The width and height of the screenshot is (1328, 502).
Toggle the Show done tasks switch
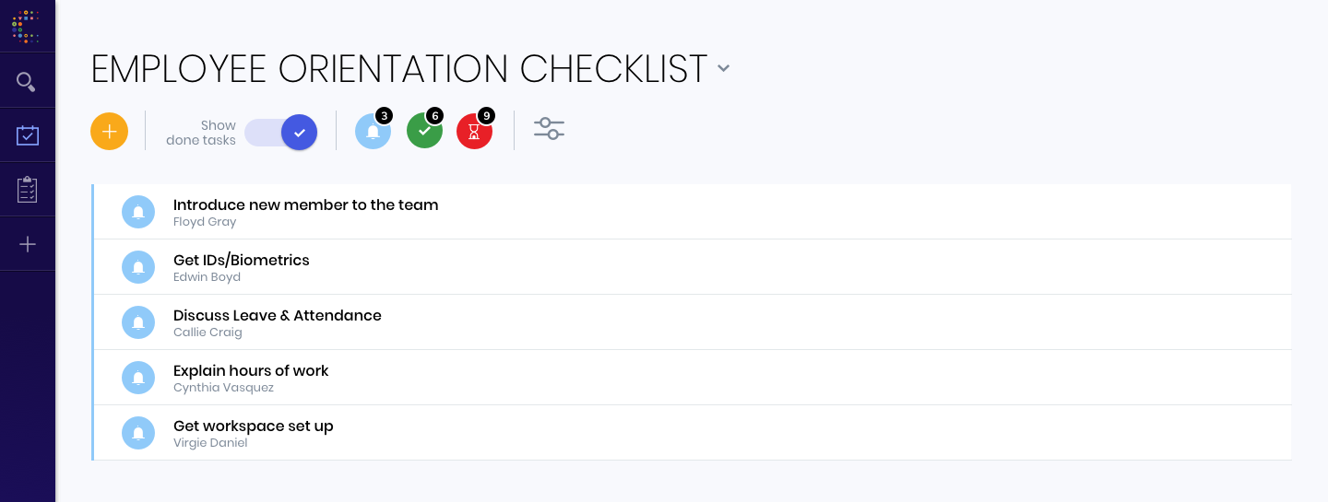coord(281,133)
